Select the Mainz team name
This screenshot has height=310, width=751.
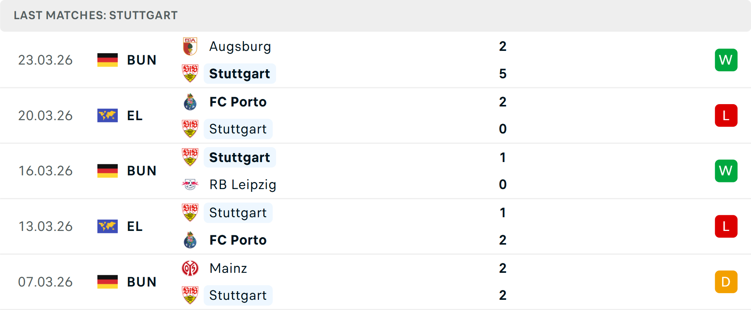coord(228,269)
